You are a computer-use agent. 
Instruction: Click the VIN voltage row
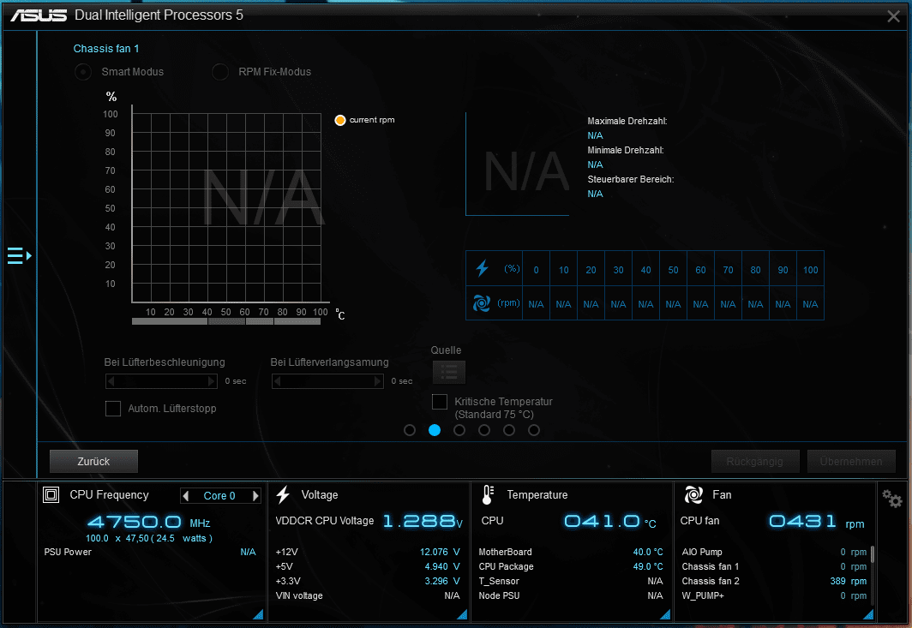pyautogui.click(x=368, y=595)
